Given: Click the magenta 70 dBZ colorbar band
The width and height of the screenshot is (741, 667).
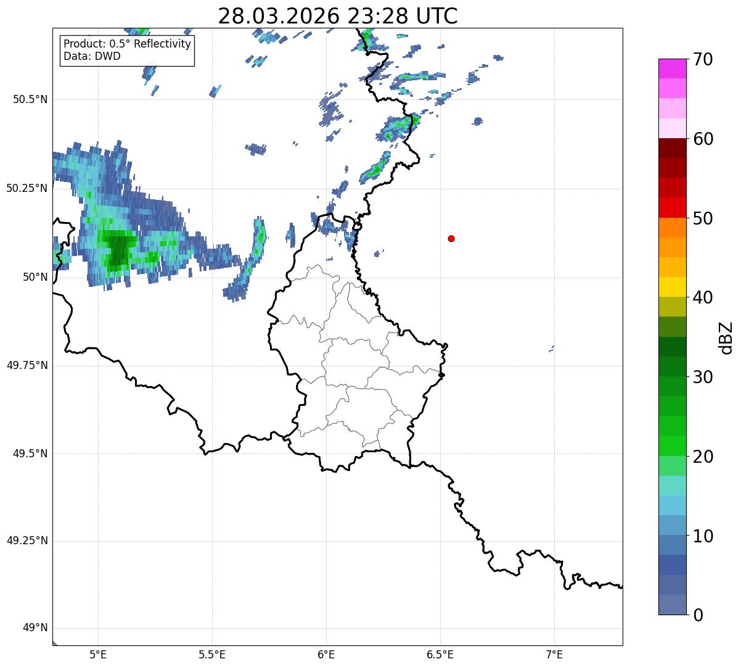Looking at the screenshot, I should [x=673, y=68].
